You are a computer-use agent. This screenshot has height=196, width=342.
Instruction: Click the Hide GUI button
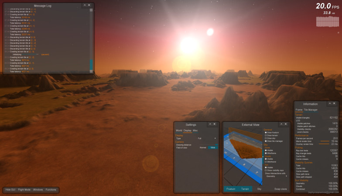pos(11,190)
